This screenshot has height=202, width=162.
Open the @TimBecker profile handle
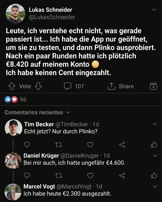[x=72, y=124]
